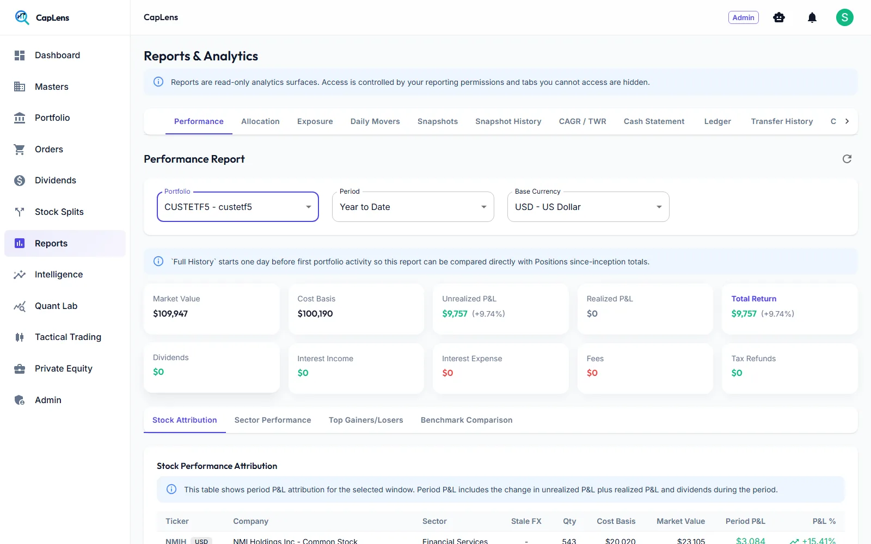Image resolution: width=871 pixels, height=544 pixels.
Task: Open the Transfer History tab
Action: (x=782, y=121)
